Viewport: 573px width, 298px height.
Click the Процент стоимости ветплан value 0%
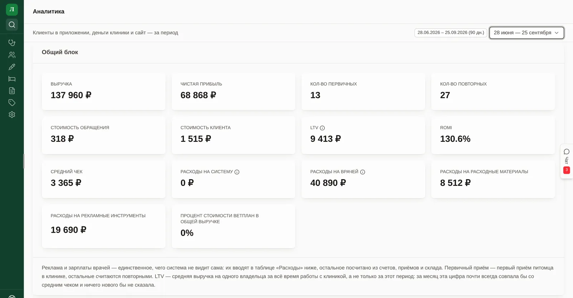click(187, 233)
